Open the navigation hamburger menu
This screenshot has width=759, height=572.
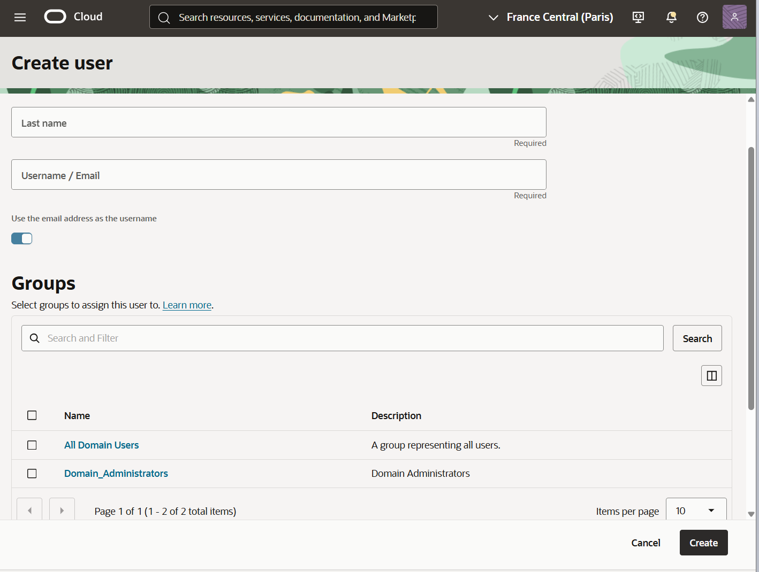tap(20, 17)
